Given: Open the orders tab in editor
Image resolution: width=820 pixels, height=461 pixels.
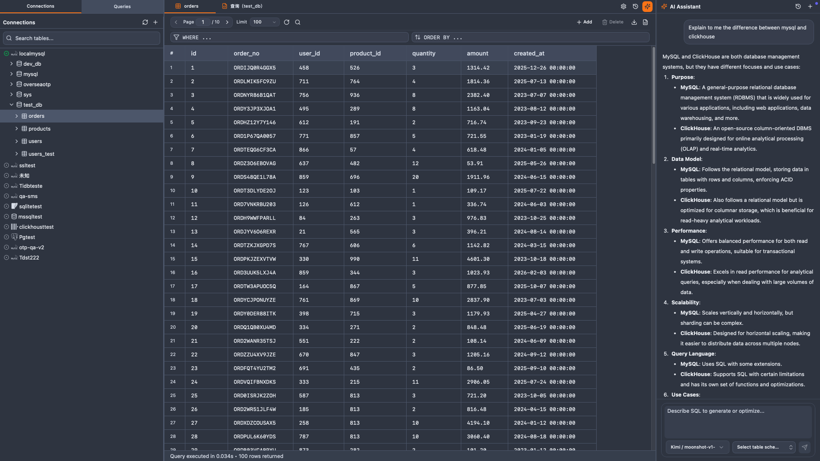Looking at the screenshot, I should [190, 6].
